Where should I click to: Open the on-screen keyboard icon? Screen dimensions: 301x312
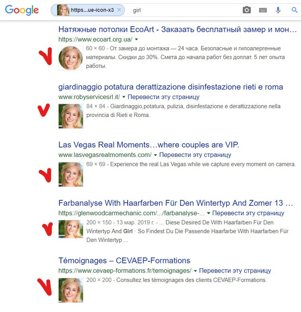263,10
